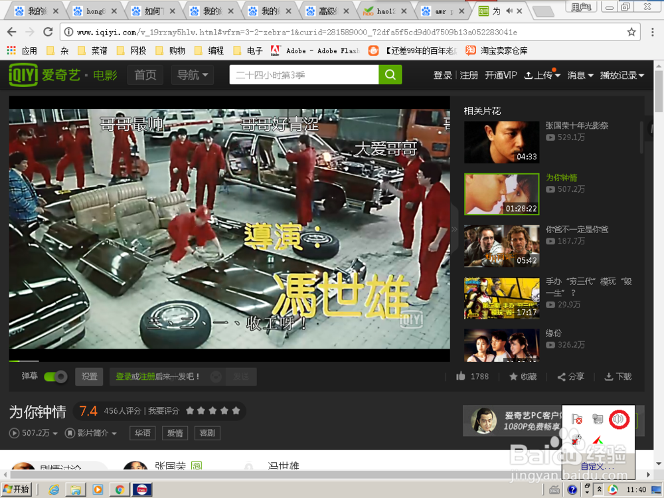
Task: Click the search field showing 二十四小时第3季
Action: click(x=304, y=75)
